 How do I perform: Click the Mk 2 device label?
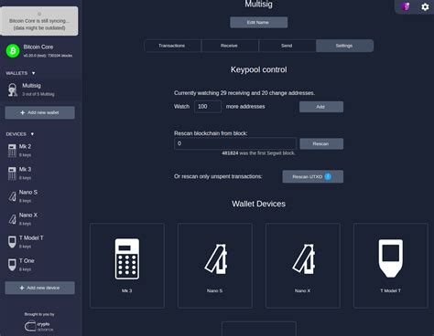[25, 146]
